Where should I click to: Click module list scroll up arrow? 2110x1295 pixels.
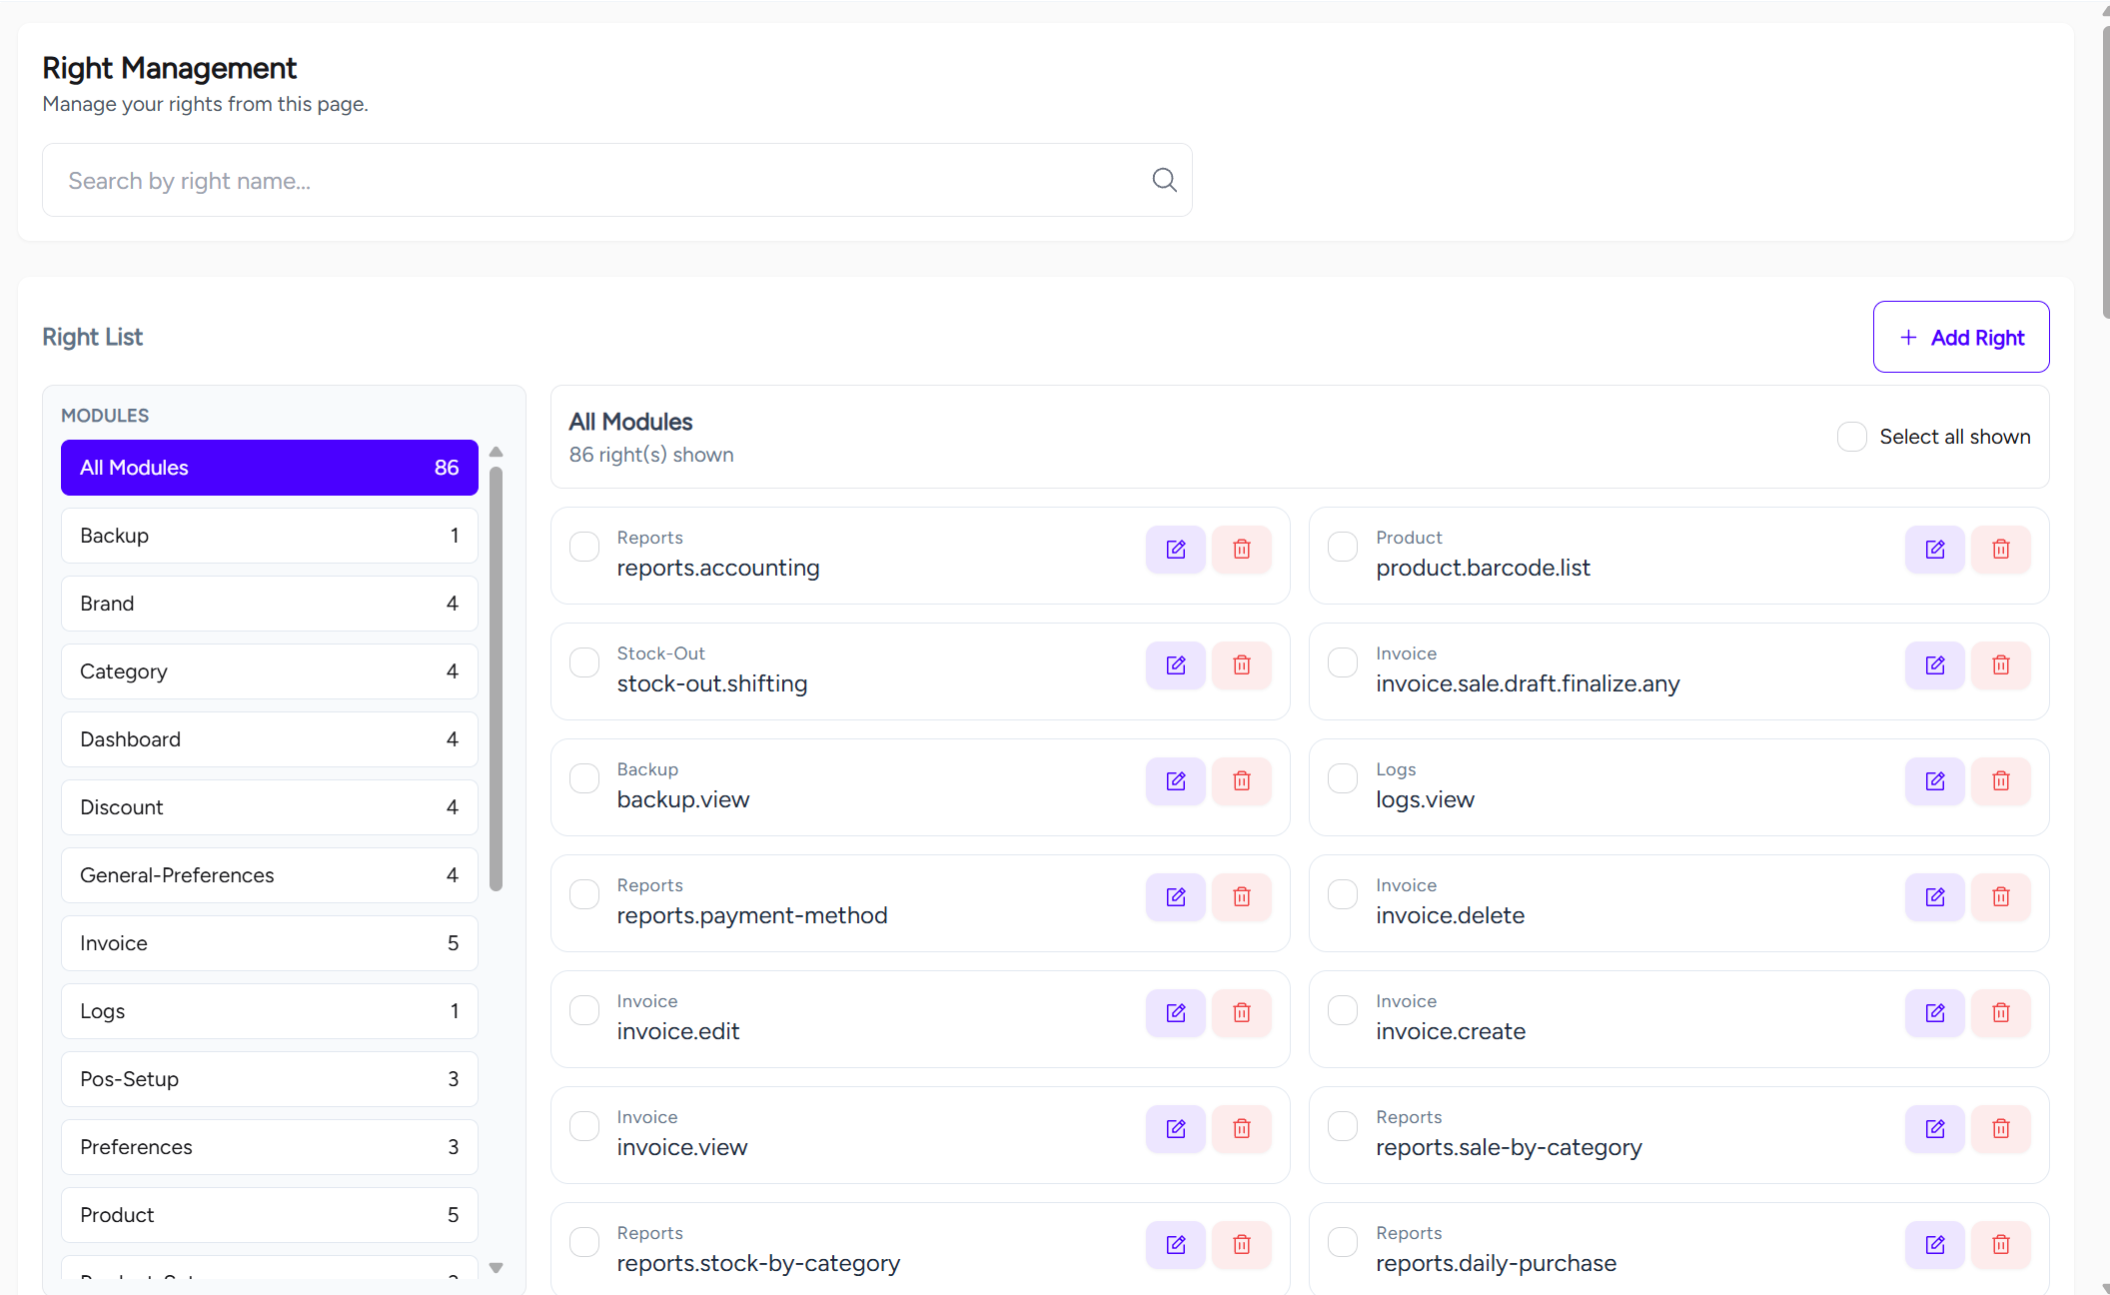click(496, 453)
